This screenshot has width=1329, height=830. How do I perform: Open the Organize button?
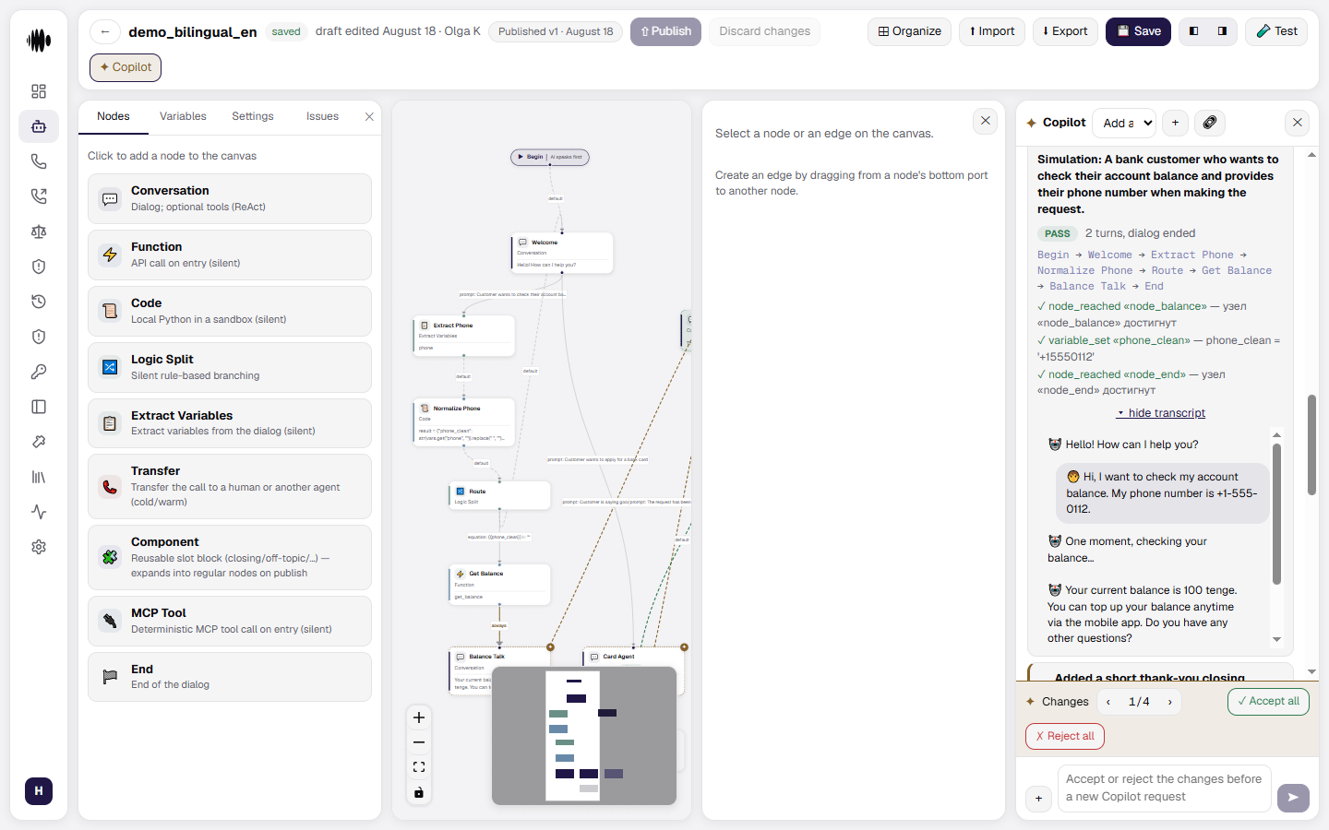909,31
